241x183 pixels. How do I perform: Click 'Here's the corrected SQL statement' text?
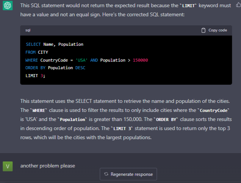click(143, 15)
